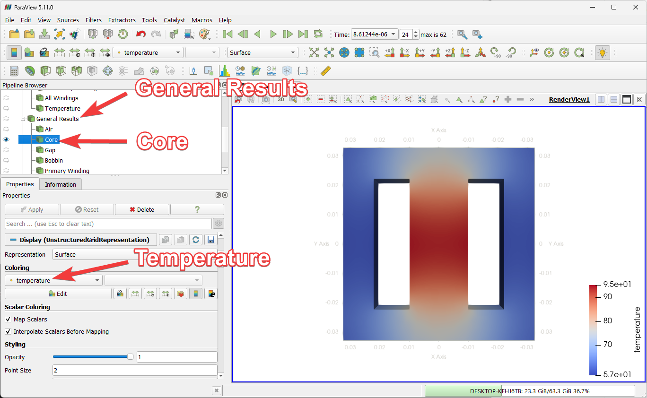Undo the last action with red arrow
Screen dimensions: 647x398
coord(140,34)
